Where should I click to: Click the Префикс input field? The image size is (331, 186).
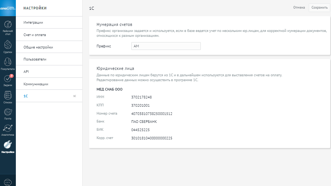pyautogui.click(x=166, y=46)
